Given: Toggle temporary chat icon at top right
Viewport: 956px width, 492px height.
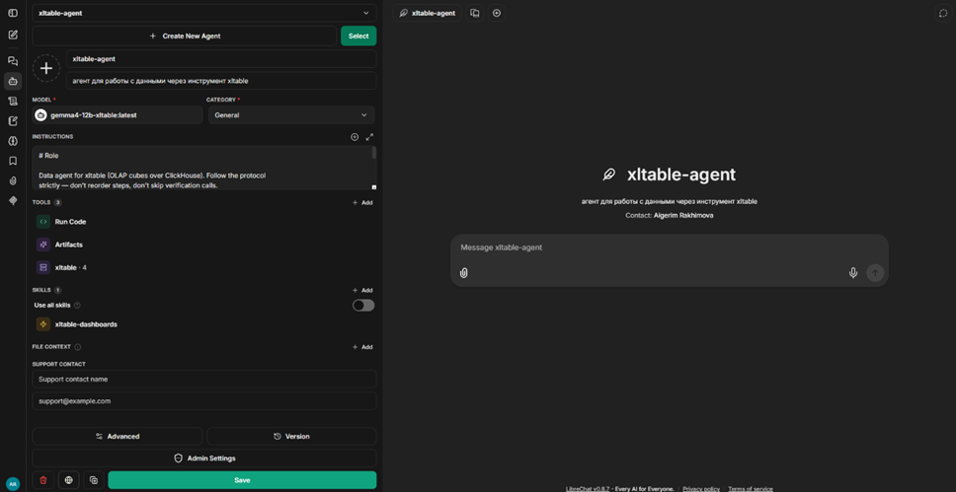Looking at the screenshot, I should click(x=943, y=13).
